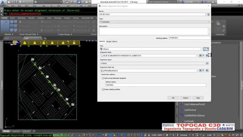
Task: Open the Alignment label set dropdown
Action: pos(149,71)
